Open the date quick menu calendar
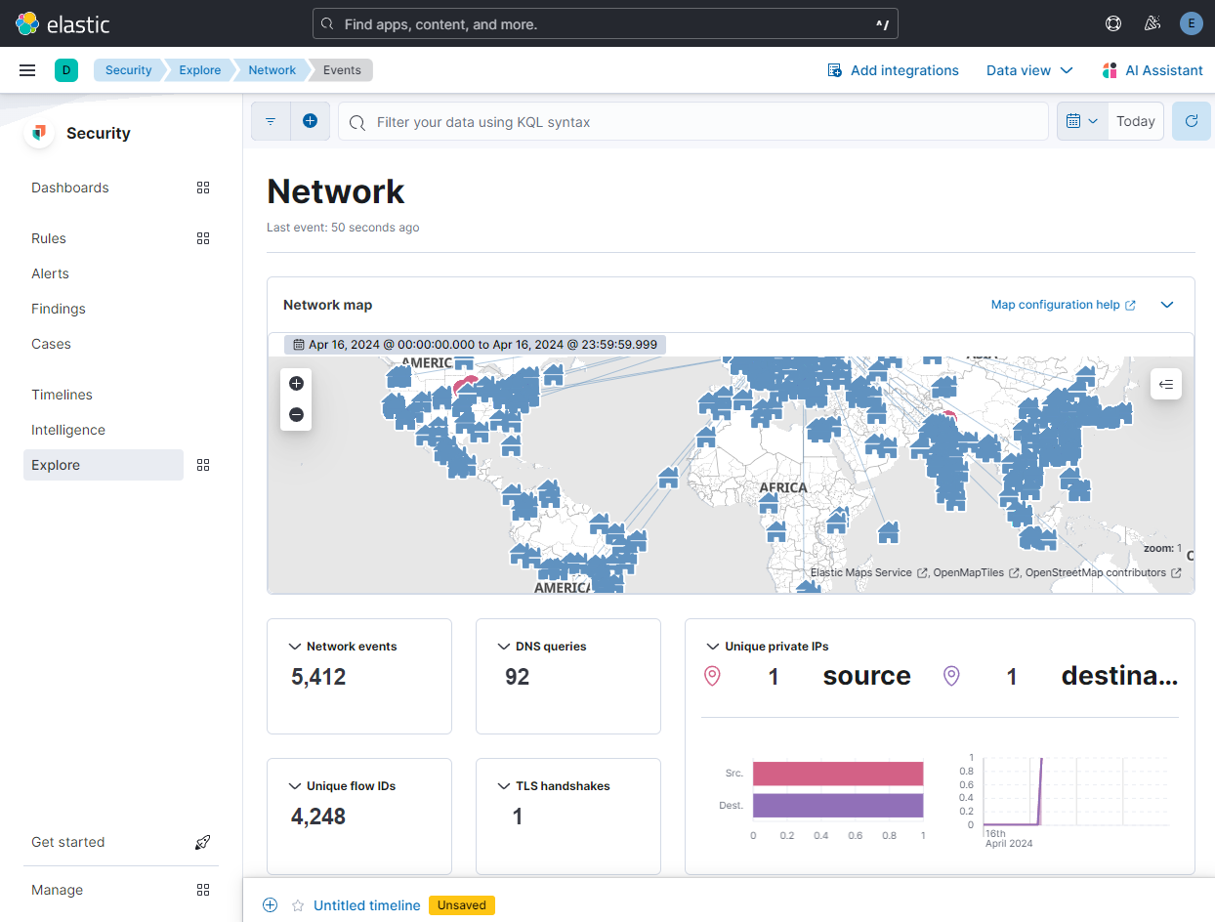The width and height of the screenshot is (1215, 922). pyautogui.click(x=1082, y=121)
